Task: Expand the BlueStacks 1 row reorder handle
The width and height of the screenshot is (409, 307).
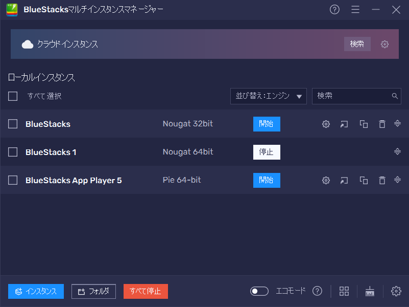Action: coord(397,152)
